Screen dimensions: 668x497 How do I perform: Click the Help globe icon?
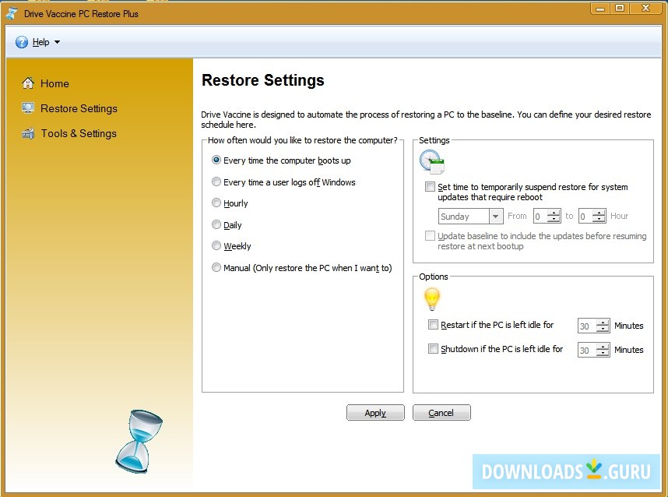[x=21, y=42]
